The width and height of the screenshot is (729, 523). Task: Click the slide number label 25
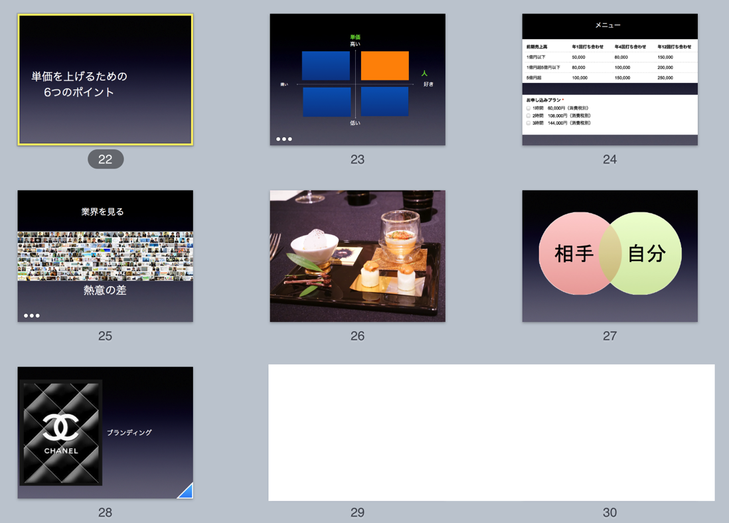pyautogui.click(x=105, y=336)
